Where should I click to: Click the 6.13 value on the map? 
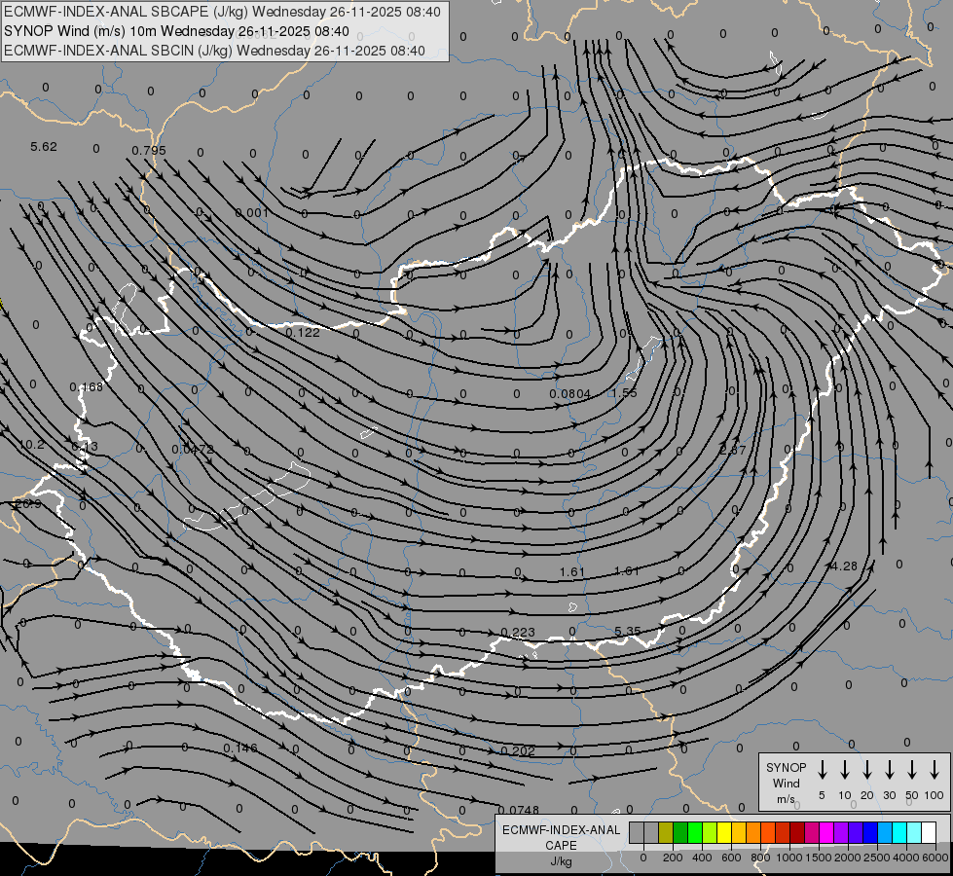click(x=85, y=446)
